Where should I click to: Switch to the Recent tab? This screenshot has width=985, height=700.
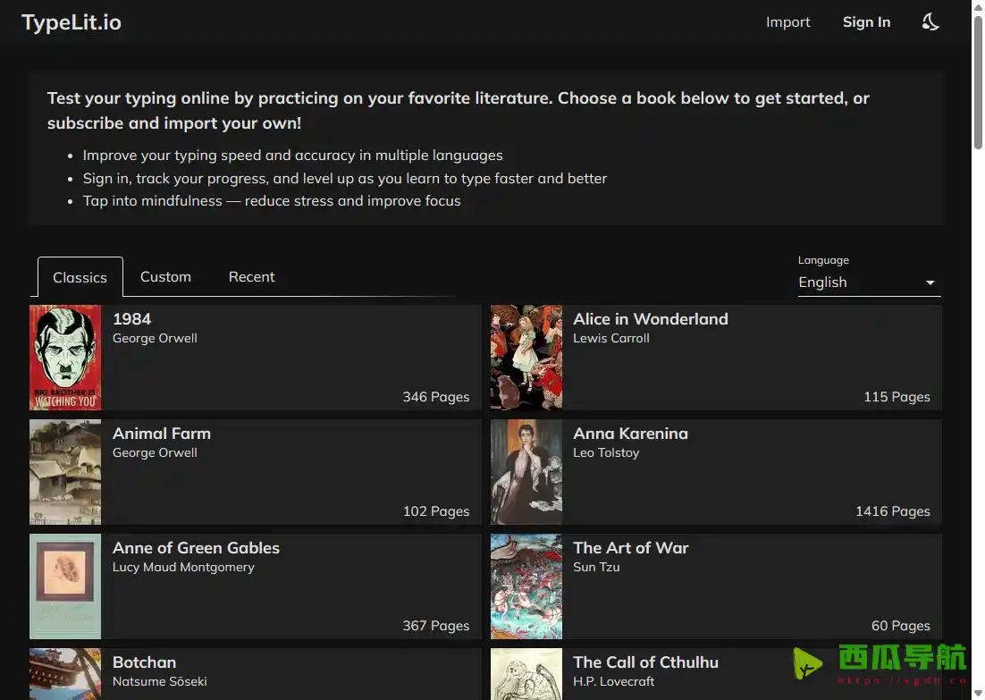(x=251, y=276)
